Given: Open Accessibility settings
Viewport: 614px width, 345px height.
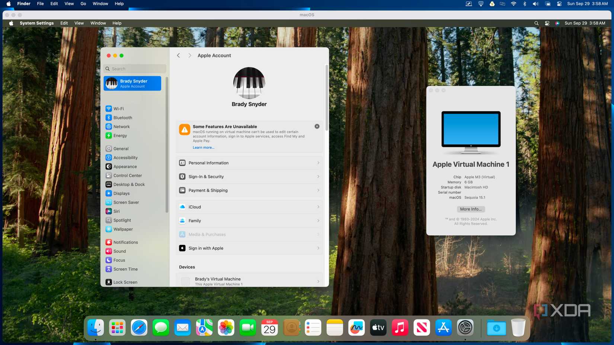Looking at the screenshot, I should (x=121, y=158).
